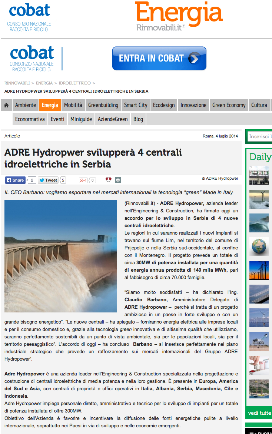Go to AziendeGreen
272x434 pixels.
[113, 119]
